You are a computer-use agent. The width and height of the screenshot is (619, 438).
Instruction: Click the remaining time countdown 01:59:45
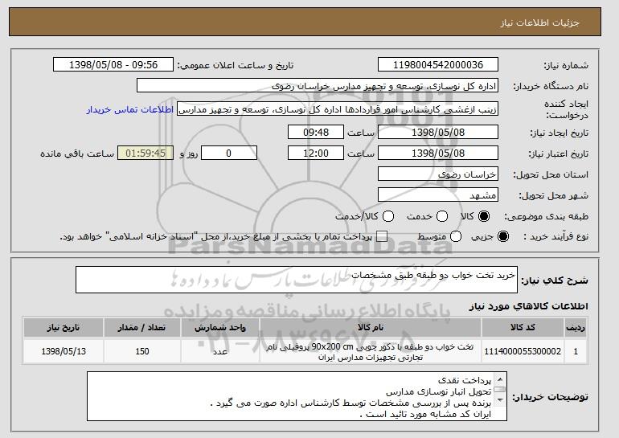tap(146, 154)
